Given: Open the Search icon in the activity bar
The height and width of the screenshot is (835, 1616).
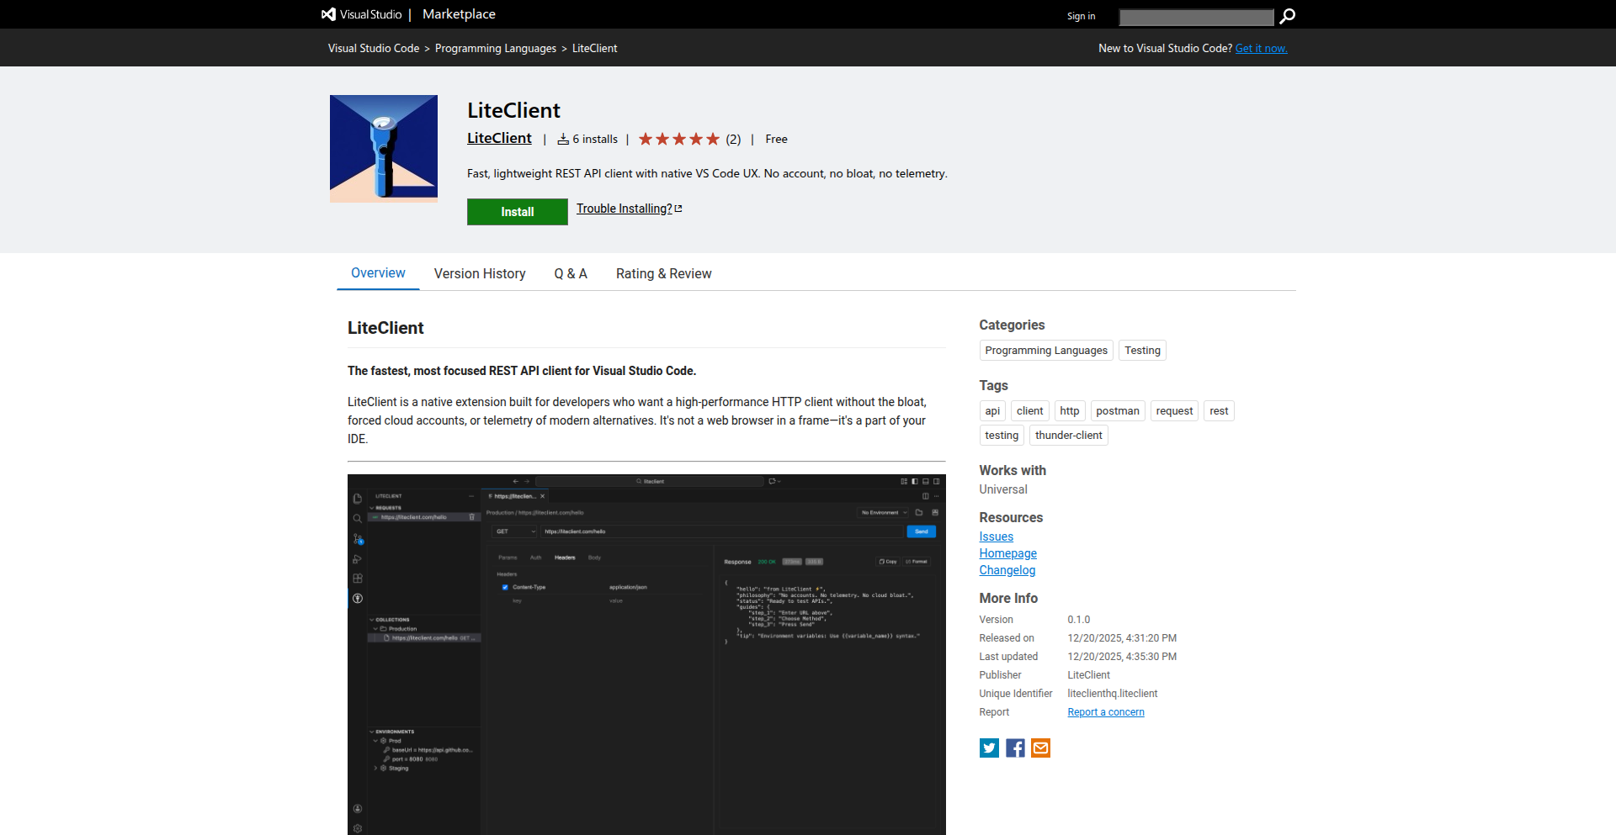Looking at the screenshot, I should tap(357, 518).
